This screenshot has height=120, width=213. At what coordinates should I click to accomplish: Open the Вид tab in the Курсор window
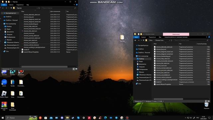pos(28,5)
